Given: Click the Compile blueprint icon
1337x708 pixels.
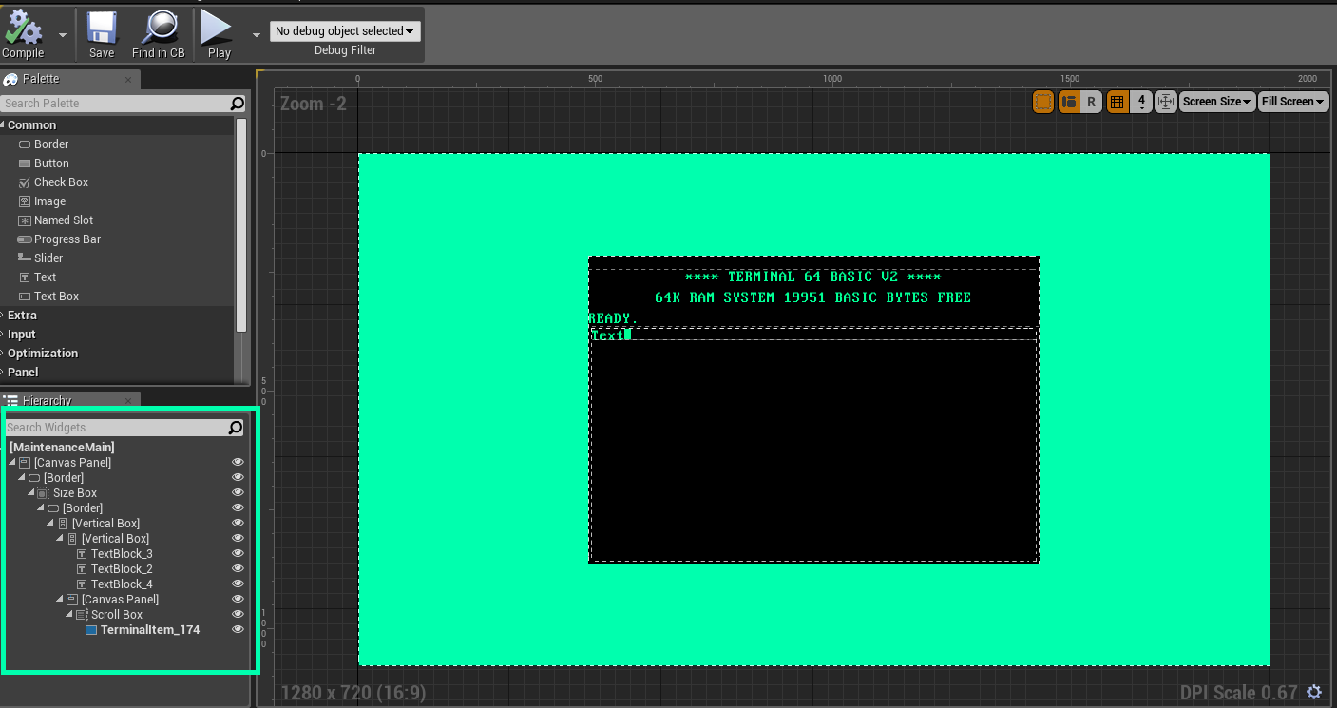Looking at the screenshot, I should pos(23,29).
